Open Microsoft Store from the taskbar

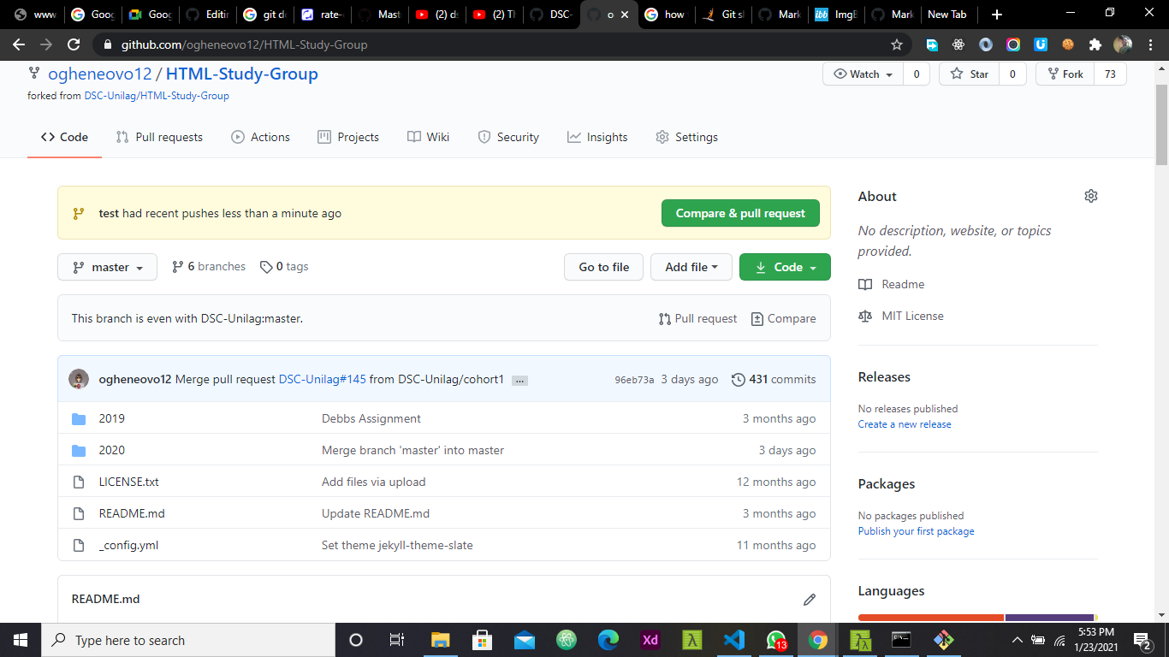(483, 640)
